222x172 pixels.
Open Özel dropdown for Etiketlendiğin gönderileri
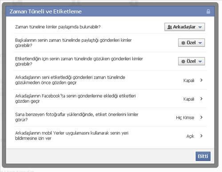click(191, 61)
